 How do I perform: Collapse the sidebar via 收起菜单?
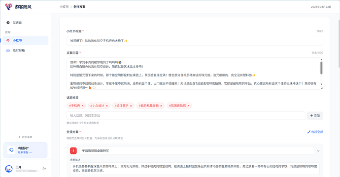(25, 137)
